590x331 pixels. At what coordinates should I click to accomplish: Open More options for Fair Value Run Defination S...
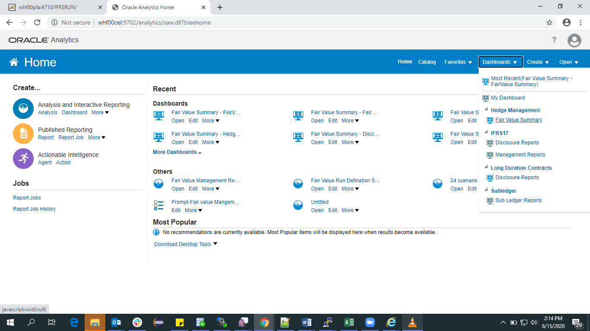[x=350, y=189]
